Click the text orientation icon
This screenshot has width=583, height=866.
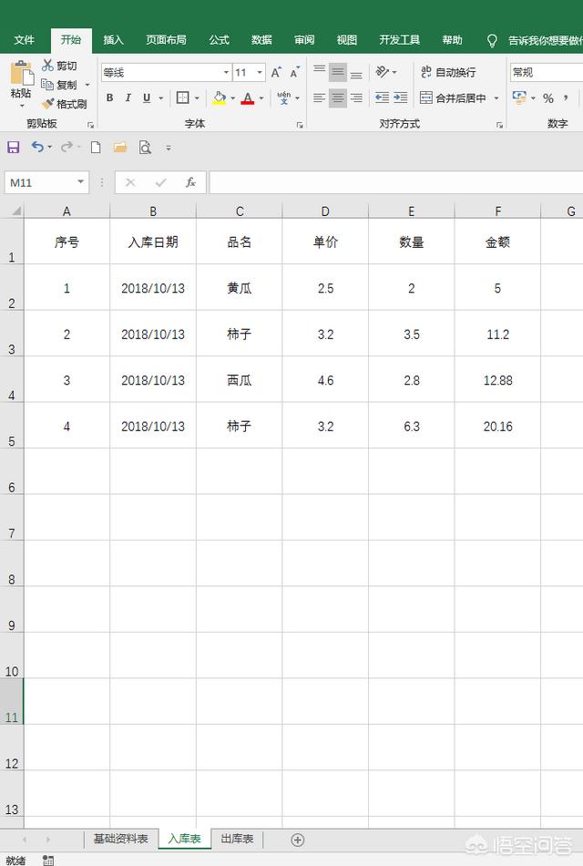coord(382,71)
